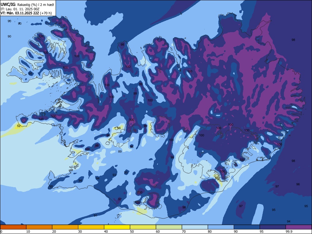Click valid time 'VT: Mán. 03.11.2025 22Z (+70 h)'
Viewport: 312px width, 234px height.
pyautogui.click(x=26, y=13)
